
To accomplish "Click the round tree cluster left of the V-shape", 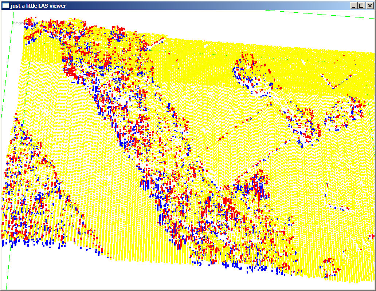I will (251, 71).
